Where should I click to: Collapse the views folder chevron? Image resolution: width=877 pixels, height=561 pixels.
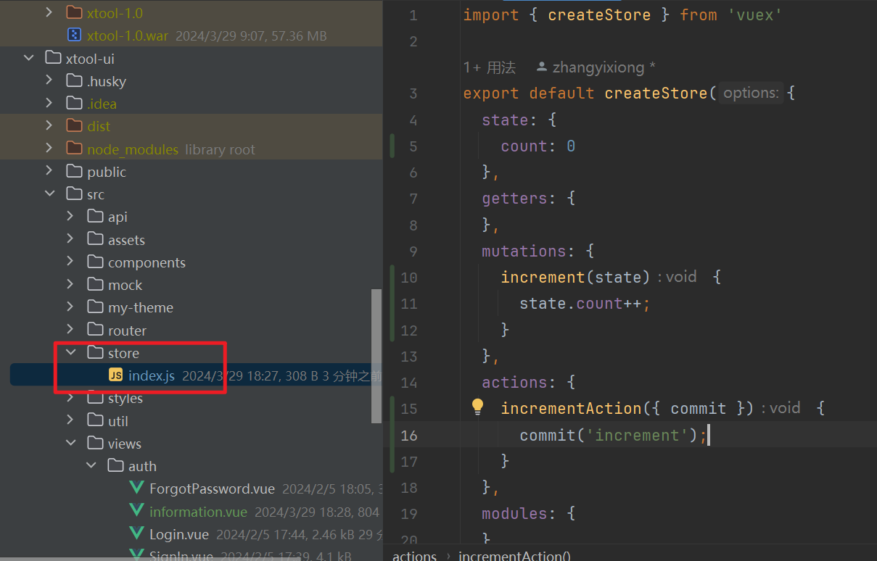pos(70,444)
